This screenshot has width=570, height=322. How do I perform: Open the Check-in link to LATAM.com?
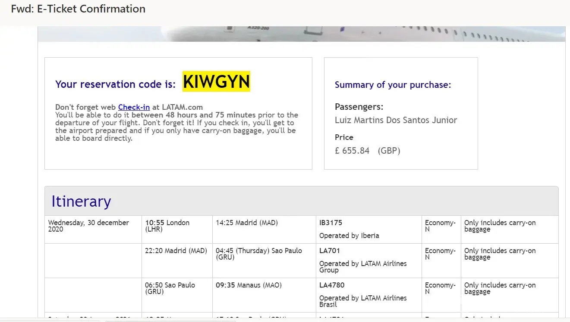[x=134, y=107]
